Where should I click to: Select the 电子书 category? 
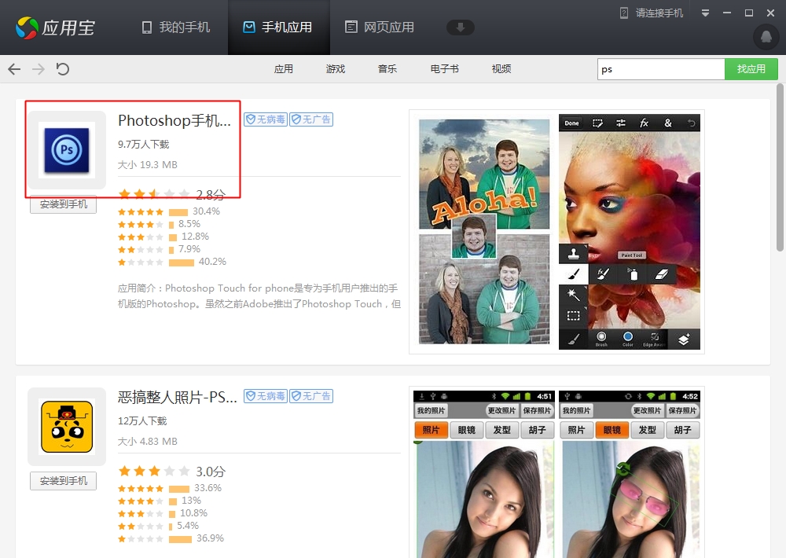pos(444,69)
